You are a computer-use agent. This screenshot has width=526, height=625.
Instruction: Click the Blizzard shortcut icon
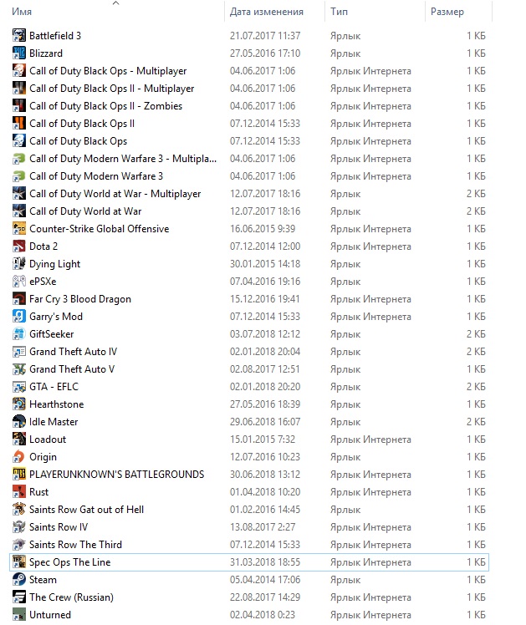coord(18,53)
